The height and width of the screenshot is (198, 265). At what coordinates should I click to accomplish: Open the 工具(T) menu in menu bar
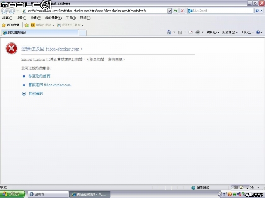point(71,18)
